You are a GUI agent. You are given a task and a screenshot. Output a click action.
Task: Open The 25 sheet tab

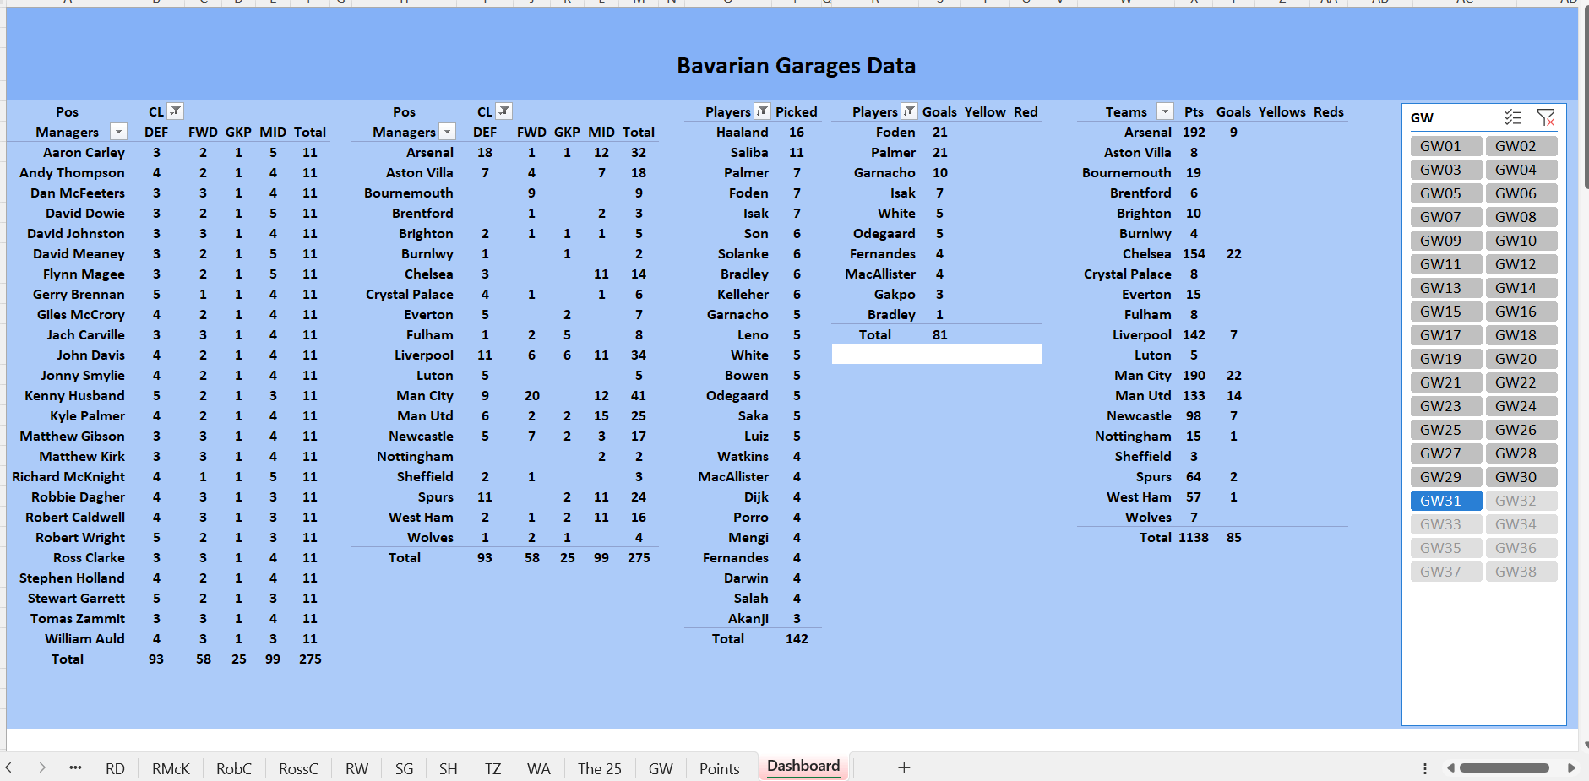click(600, 768)
